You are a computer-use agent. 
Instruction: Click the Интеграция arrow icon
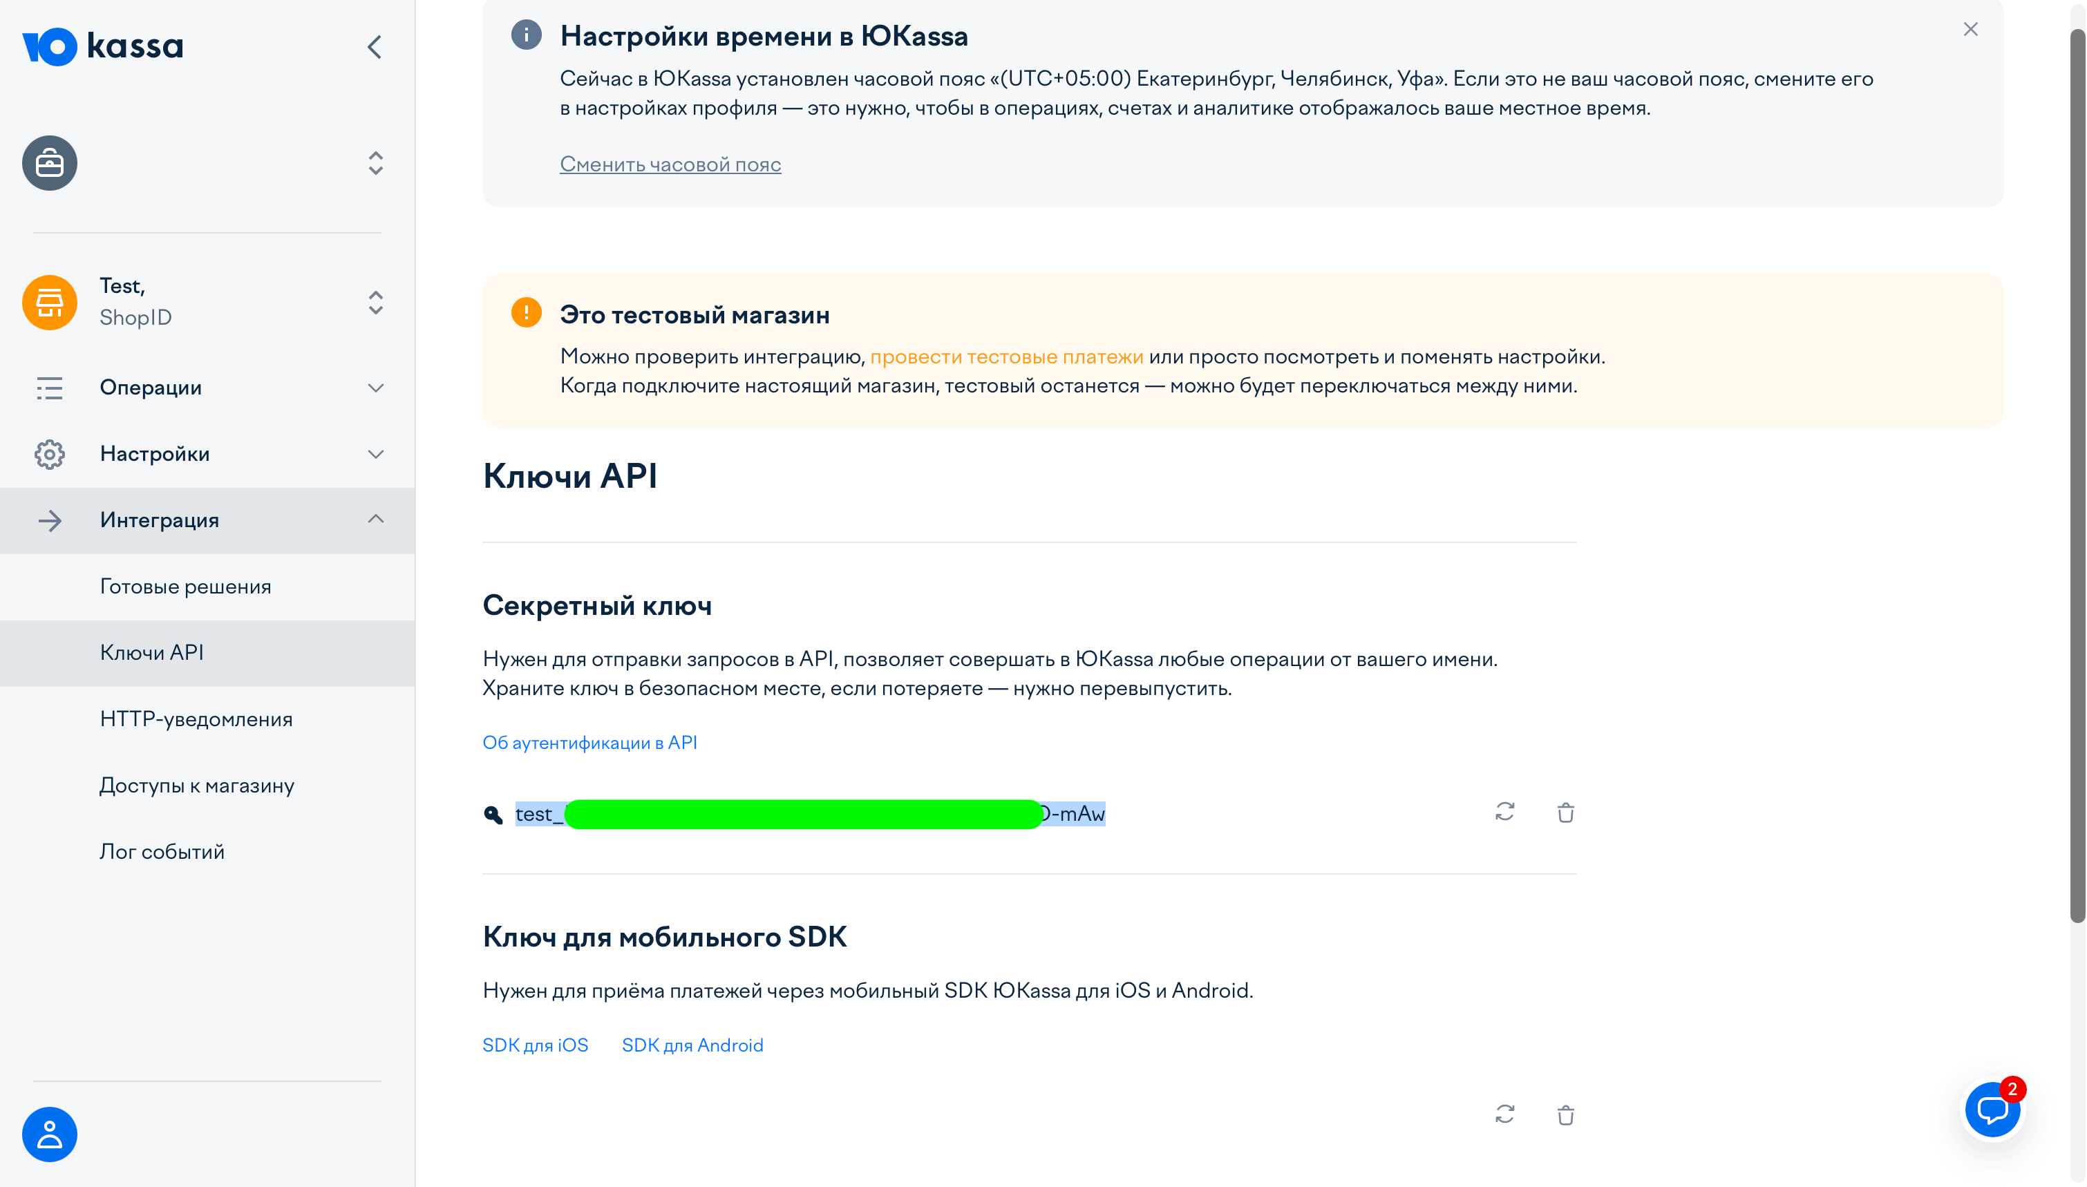49,520
